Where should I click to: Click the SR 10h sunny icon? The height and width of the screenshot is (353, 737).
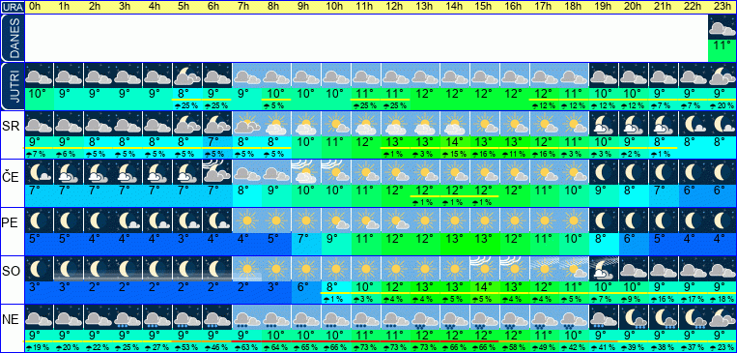click(x=335, y=124)
